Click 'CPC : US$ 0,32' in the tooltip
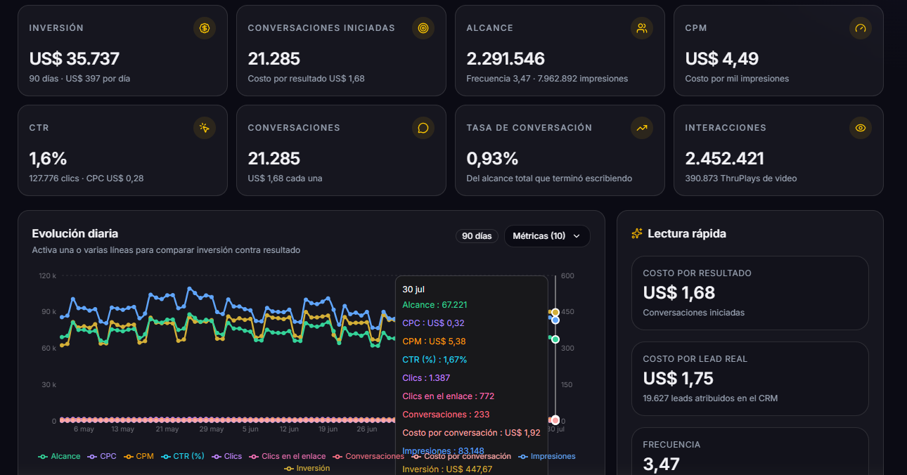 pyautogui.click(x=433, y=323)
